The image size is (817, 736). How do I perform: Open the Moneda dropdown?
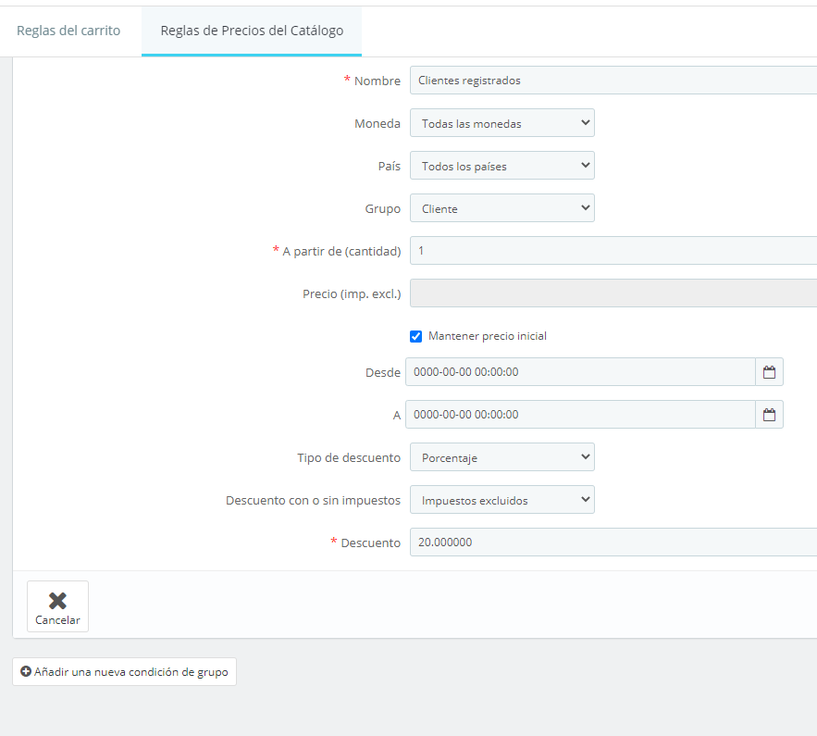tap(501, 123)
